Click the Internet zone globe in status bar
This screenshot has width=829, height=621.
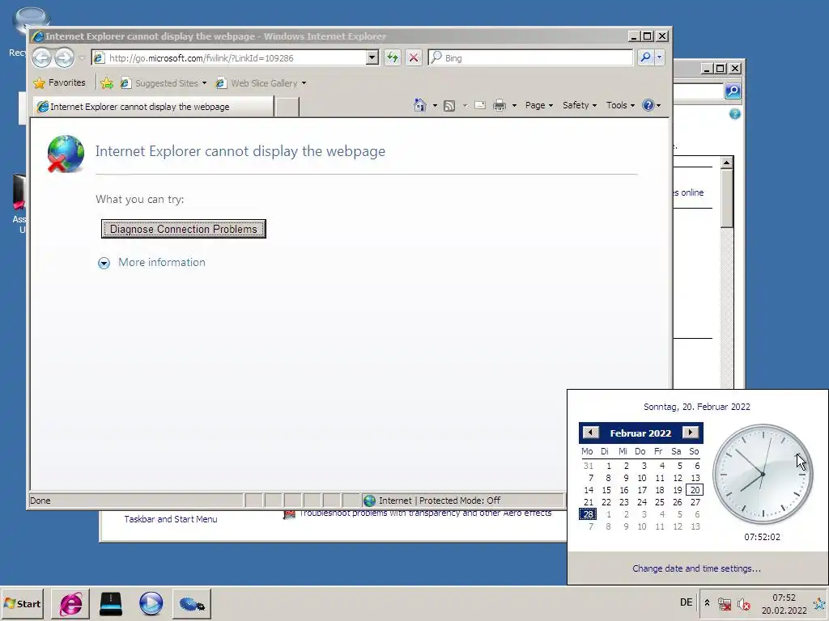(x=369, y=501)
